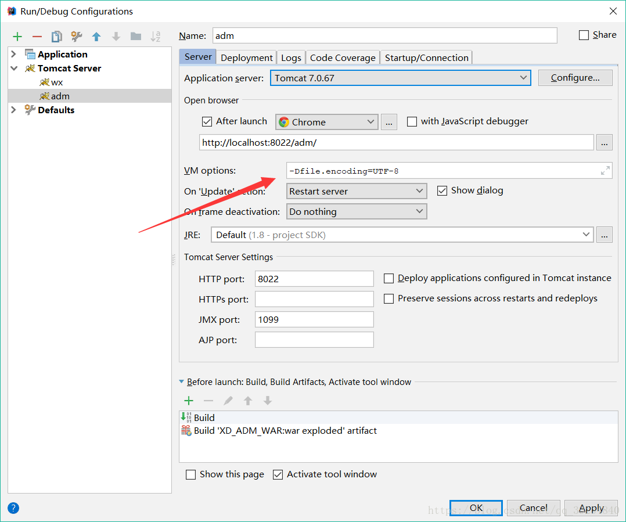Expand the Defaults tree node
The height and width of the screenshot is (522, 626).
pyautogui.click(x=13, y=110)
